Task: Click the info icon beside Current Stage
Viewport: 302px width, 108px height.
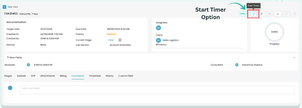Action: click(120, 40)
